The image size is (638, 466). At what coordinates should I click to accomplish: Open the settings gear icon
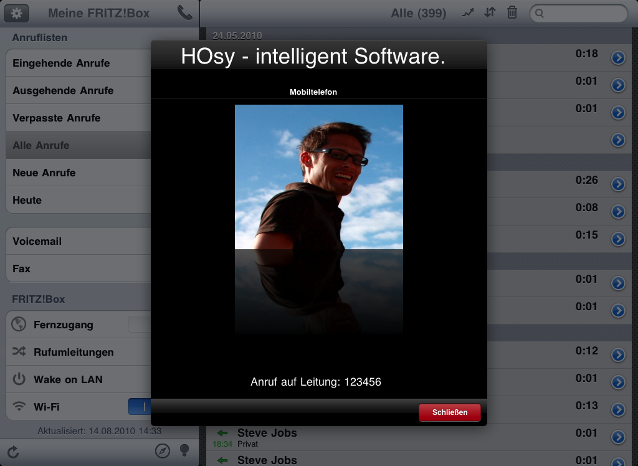point(17,12)
